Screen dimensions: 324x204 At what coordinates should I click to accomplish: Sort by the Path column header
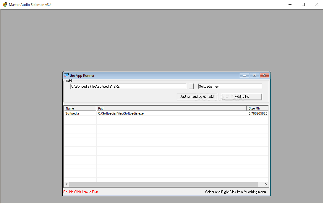point(171,108)
